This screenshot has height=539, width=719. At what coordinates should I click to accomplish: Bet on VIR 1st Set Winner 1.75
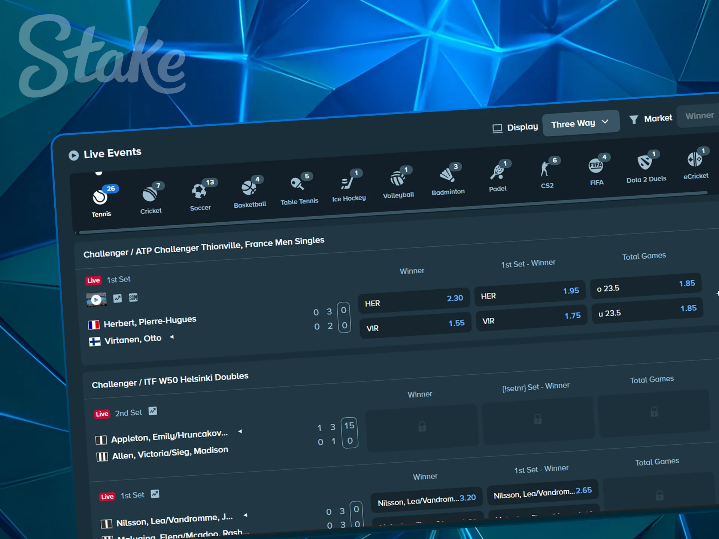[531, 318]
